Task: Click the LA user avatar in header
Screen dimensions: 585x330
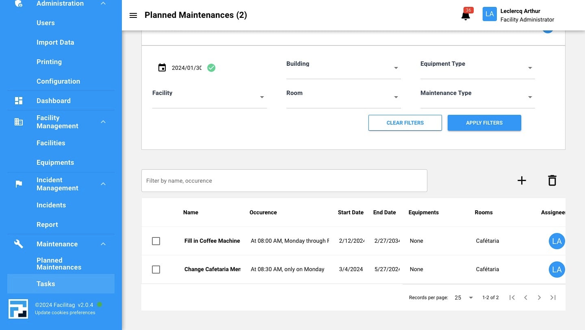Action: pos(490,14)
